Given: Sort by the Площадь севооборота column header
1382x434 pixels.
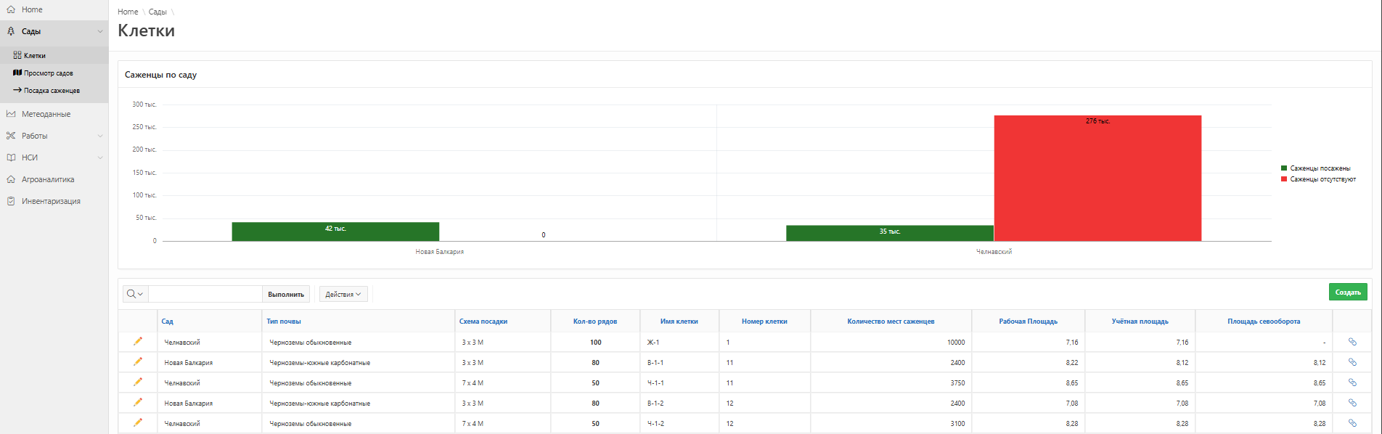Looking at the screenshot, I should pos(1264,321).
